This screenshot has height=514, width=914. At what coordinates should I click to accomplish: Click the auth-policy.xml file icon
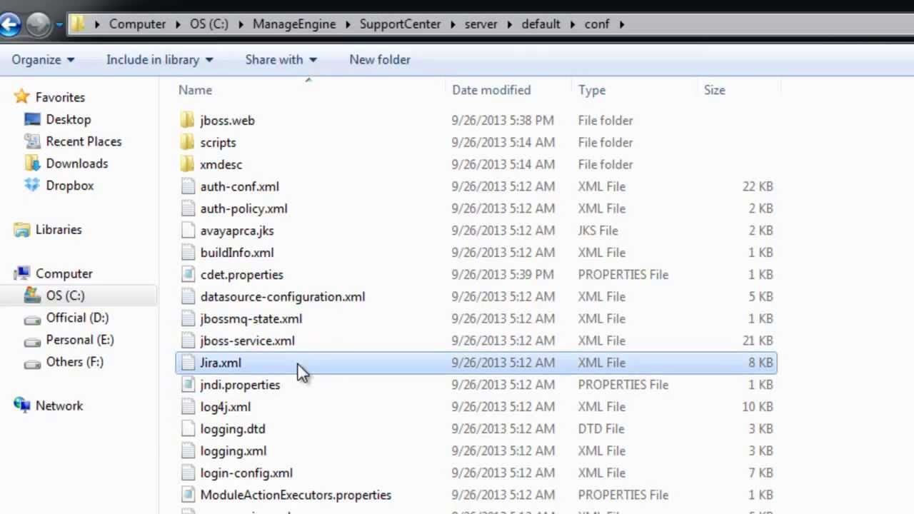pyautogui.click(x=187, y=208)
